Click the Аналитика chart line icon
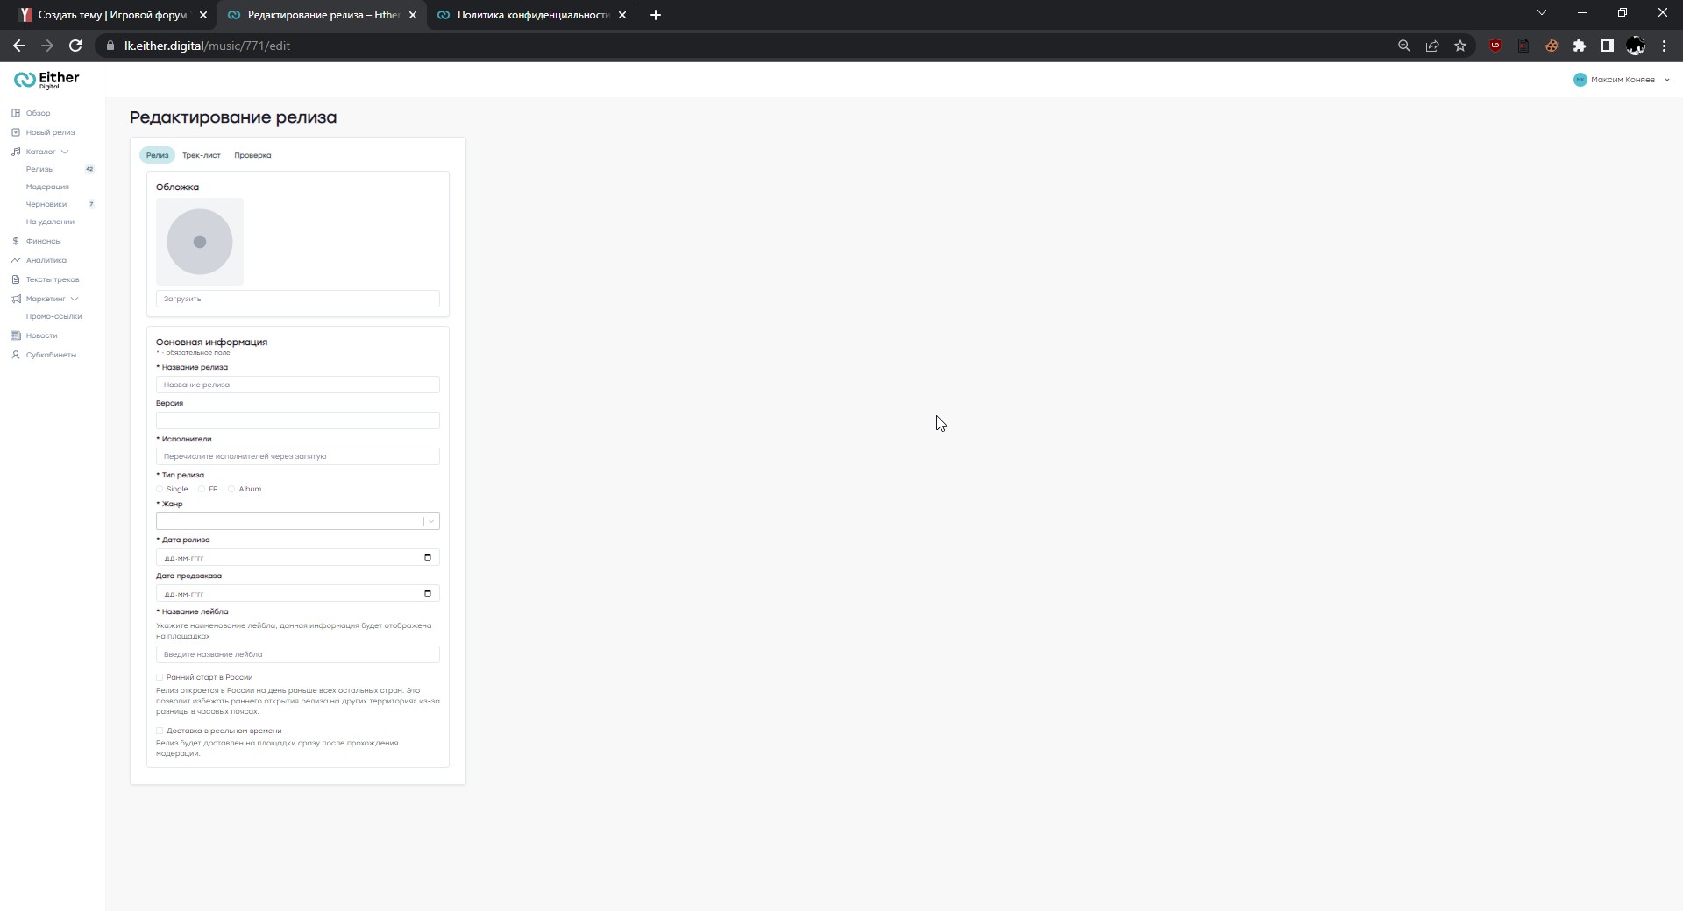This screenshot has width=1683, height=911. click(x=16, y=260)
